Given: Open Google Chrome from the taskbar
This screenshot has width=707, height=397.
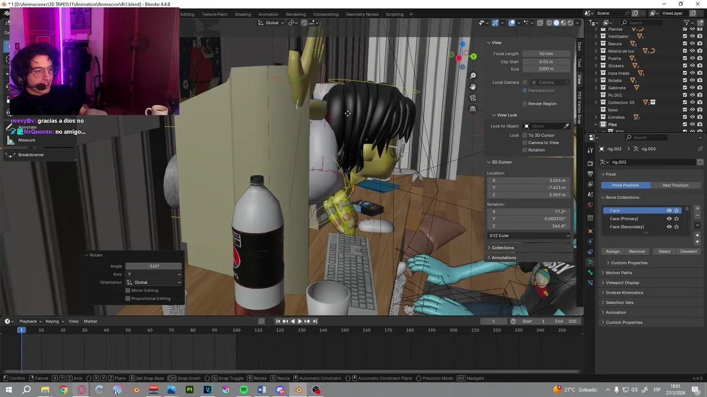Looking at the screenshot, I should (64, 390).
